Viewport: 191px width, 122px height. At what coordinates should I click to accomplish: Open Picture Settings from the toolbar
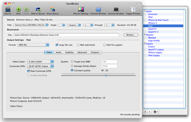point(81,9)
